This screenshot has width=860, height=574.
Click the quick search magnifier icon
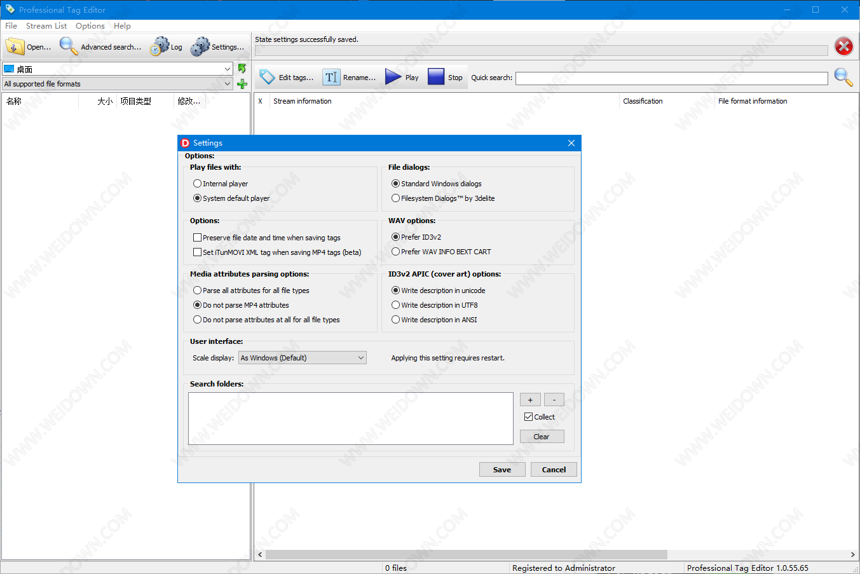coord(843,77)
